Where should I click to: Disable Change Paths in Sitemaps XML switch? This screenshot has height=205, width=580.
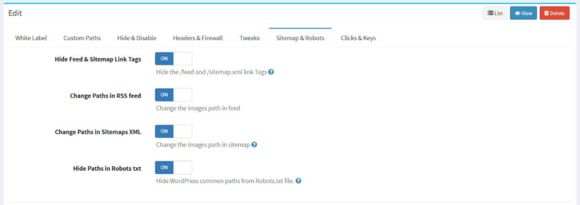tap(173, 131)
